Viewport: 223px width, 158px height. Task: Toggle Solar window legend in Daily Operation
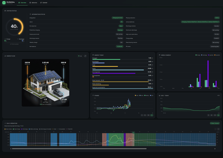tap(8, 129)
